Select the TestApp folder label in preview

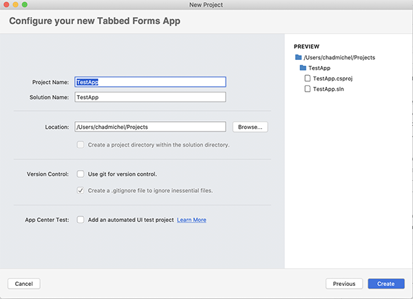pos(319,68)
